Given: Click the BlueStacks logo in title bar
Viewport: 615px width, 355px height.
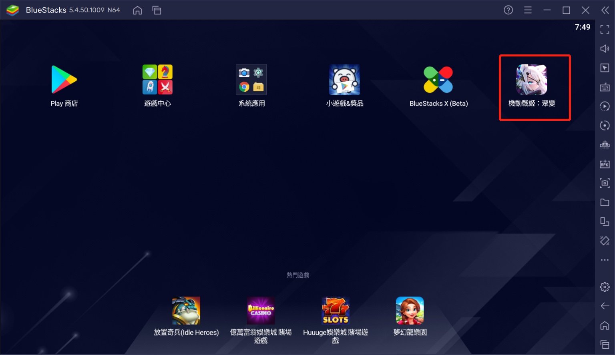Looking at the screenshot, I should coord(13,10).
